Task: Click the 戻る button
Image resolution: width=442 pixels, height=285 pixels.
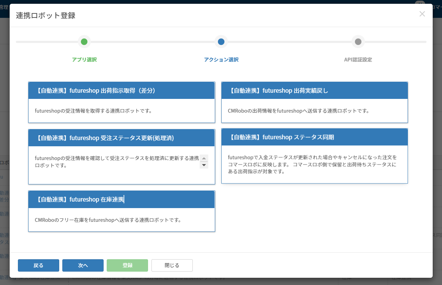Action: (39, 265)
